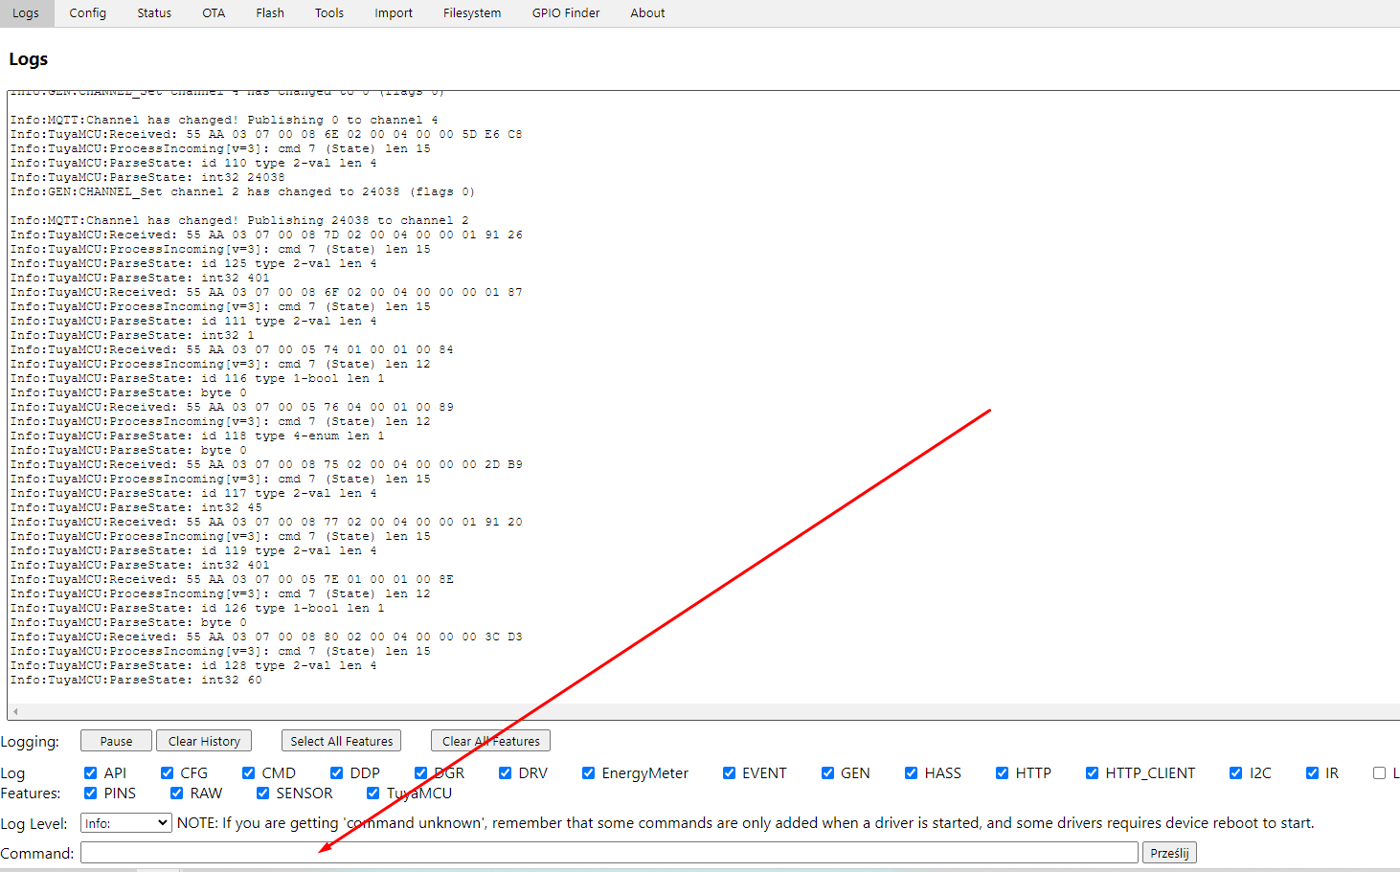This screenshot has height=872, width=1400.
Task: Switch to the Config tab
Action: [x=87, y=12]
